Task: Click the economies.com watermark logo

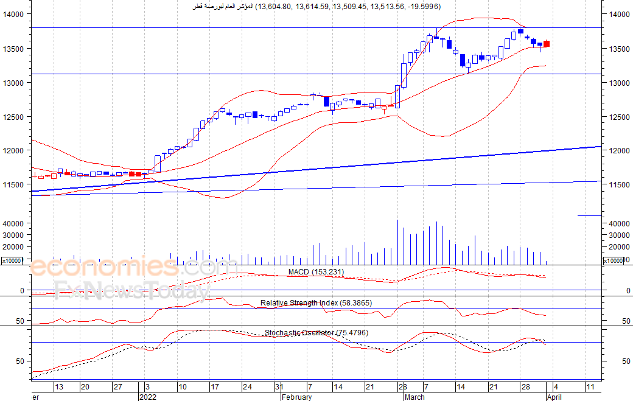Action: pos(134,267)
